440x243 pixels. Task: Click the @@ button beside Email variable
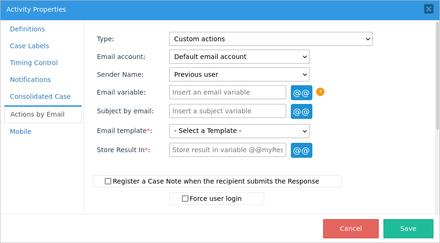click(301, 93)
